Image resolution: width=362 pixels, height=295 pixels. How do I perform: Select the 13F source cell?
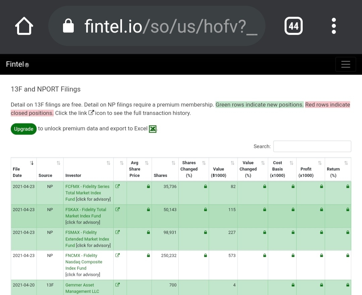tap(50, 285)
